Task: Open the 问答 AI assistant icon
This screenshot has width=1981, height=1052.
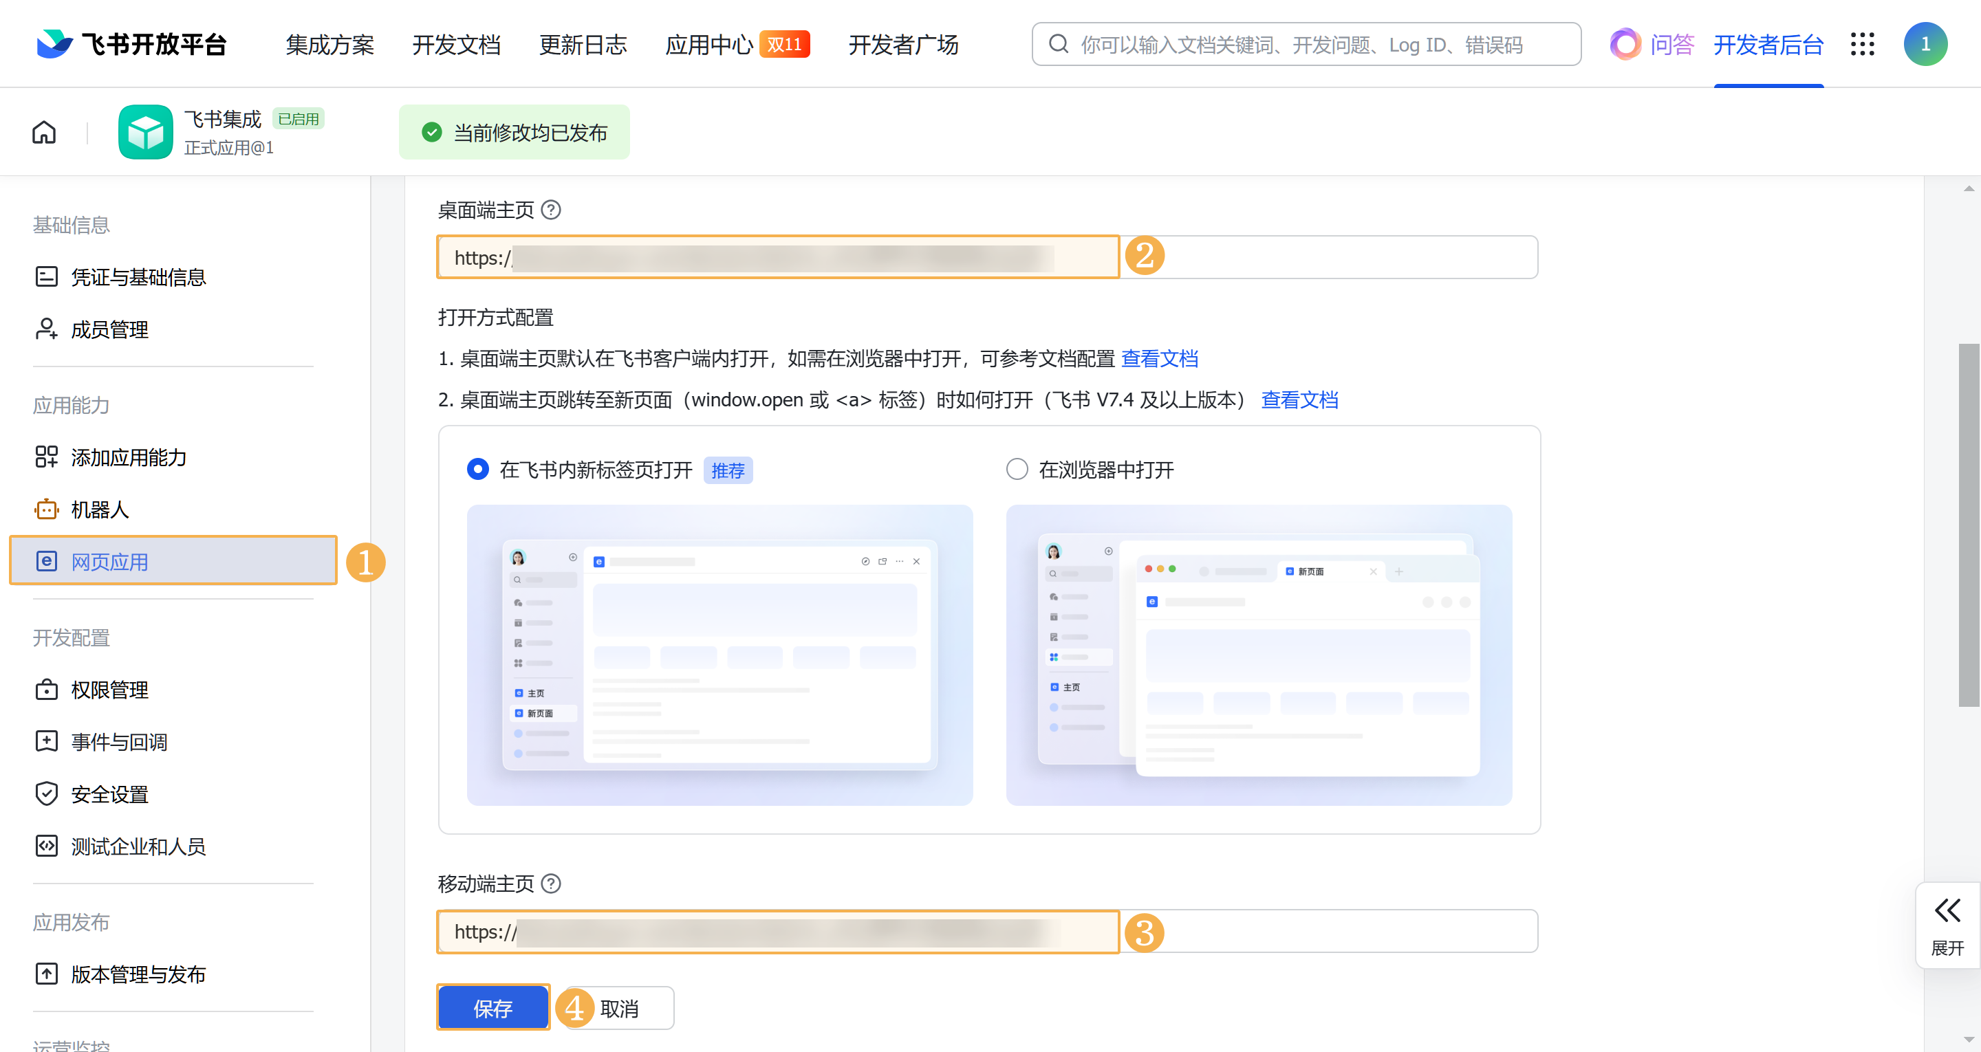Action: point(1625,44)
